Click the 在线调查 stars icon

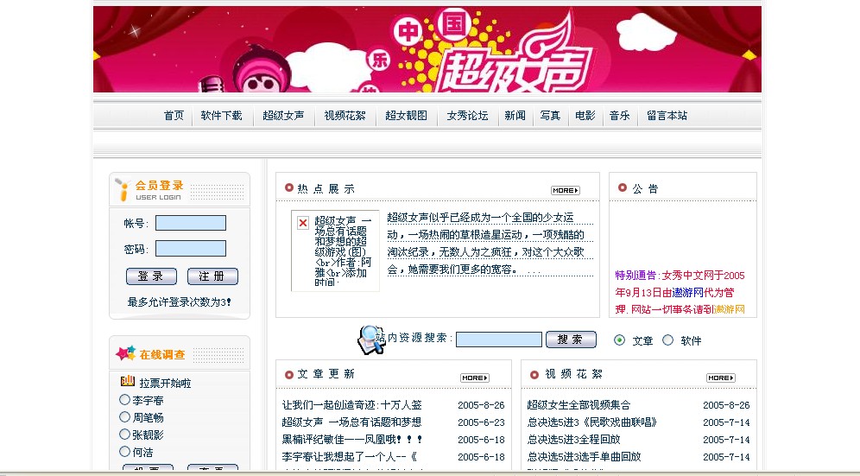[x=125, y=353]
